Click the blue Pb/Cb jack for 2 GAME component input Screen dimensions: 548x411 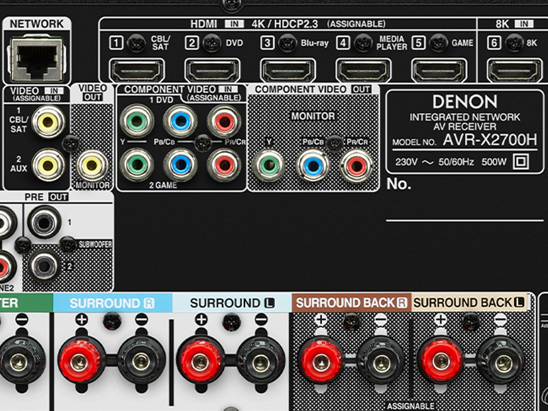click(x=180, y=164)
